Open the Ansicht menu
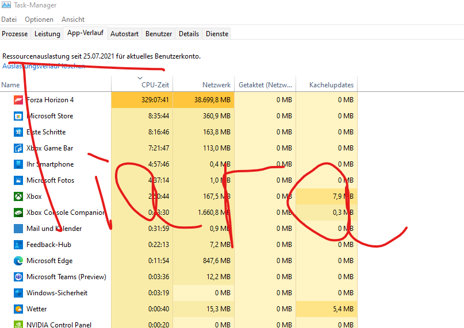 [73, 20]
